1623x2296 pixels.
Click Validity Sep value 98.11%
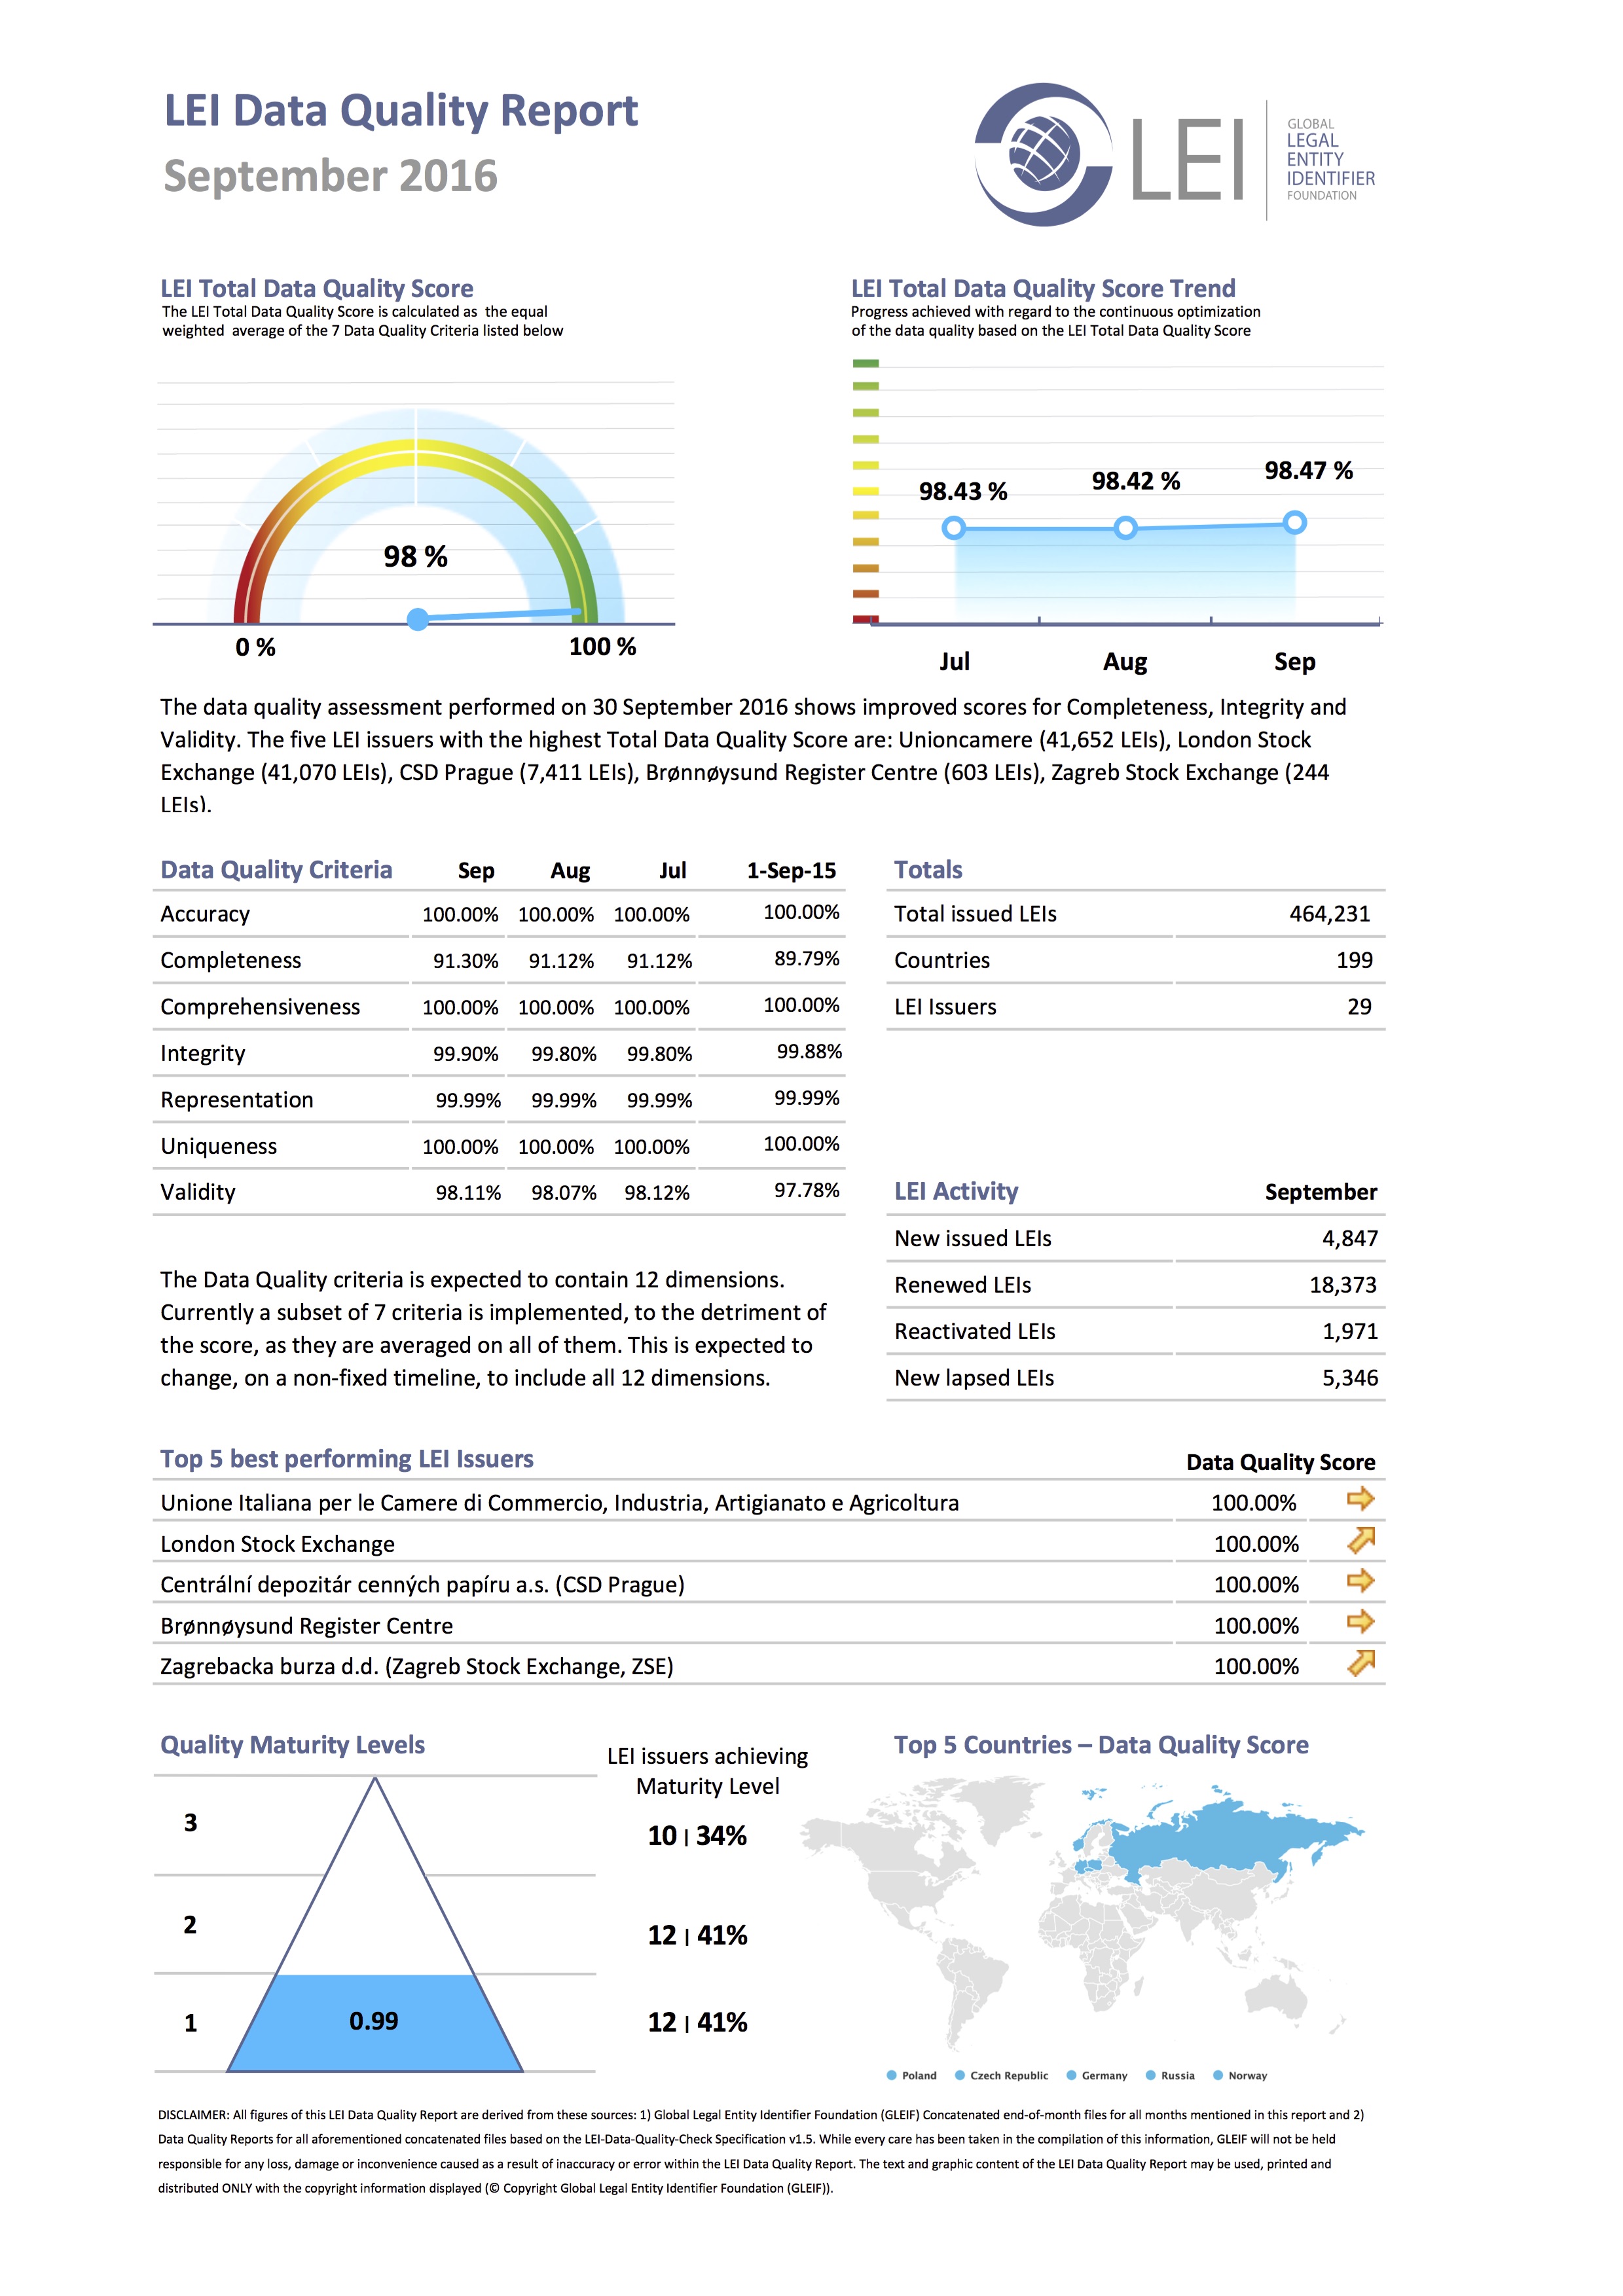(x=468, y=1193)
